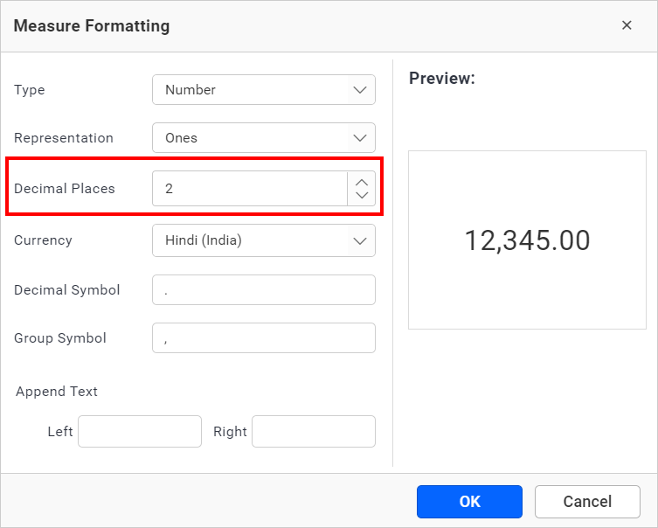Viewport: 658px width, 528px height.
Task: Click the Preview heading label
Action: coord(441,78)
